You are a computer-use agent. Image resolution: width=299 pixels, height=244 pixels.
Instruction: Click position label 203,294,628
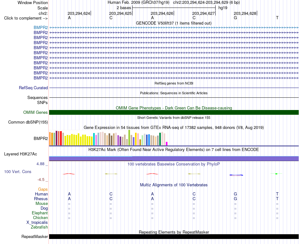(245, 13)
